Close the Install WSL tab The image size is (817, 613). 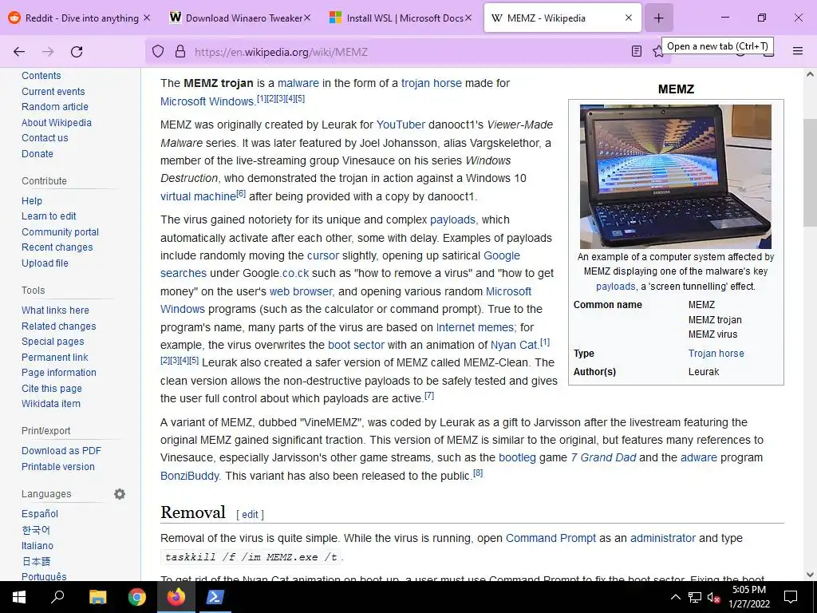tap(468, 18)
